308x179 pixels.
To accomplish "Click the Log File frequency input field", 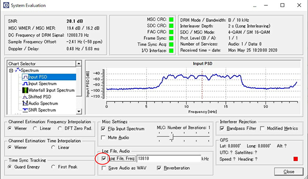I will 169,158.
